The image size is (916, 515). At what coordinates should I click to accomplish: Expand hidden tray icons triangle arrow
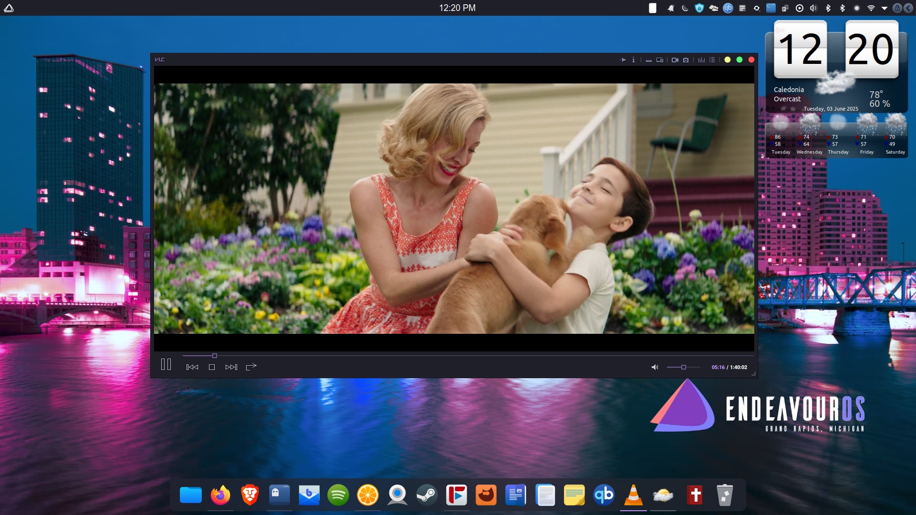[885, 8]
